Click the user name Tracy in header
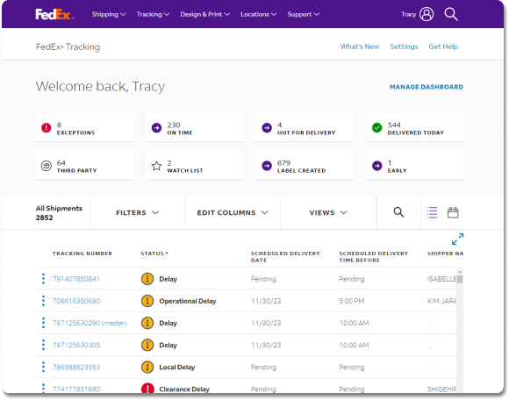Image resolution: width=509 pixels, height=400 pixels. (408, 14)
